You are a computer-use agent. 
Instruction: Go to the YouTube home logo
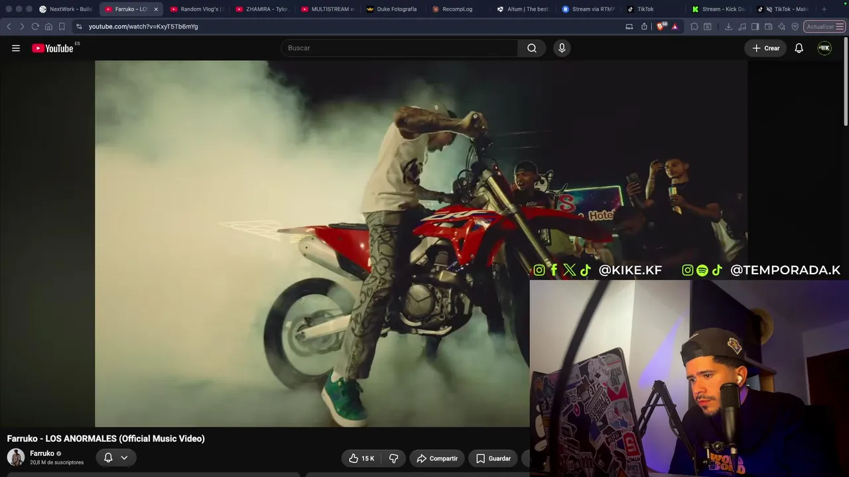(52, 48)
